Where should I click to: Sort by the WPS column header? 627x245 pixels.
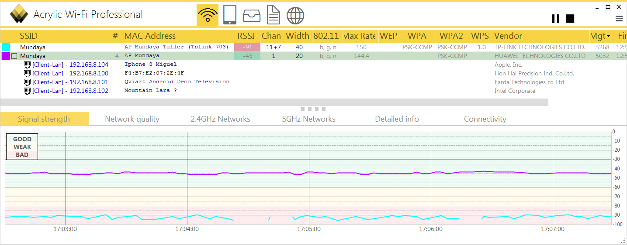pos(480,36)
